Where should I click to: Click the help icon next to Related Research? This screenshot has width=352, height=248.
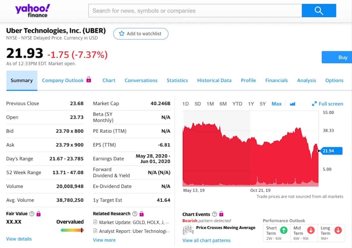click(x=135, y=214)
